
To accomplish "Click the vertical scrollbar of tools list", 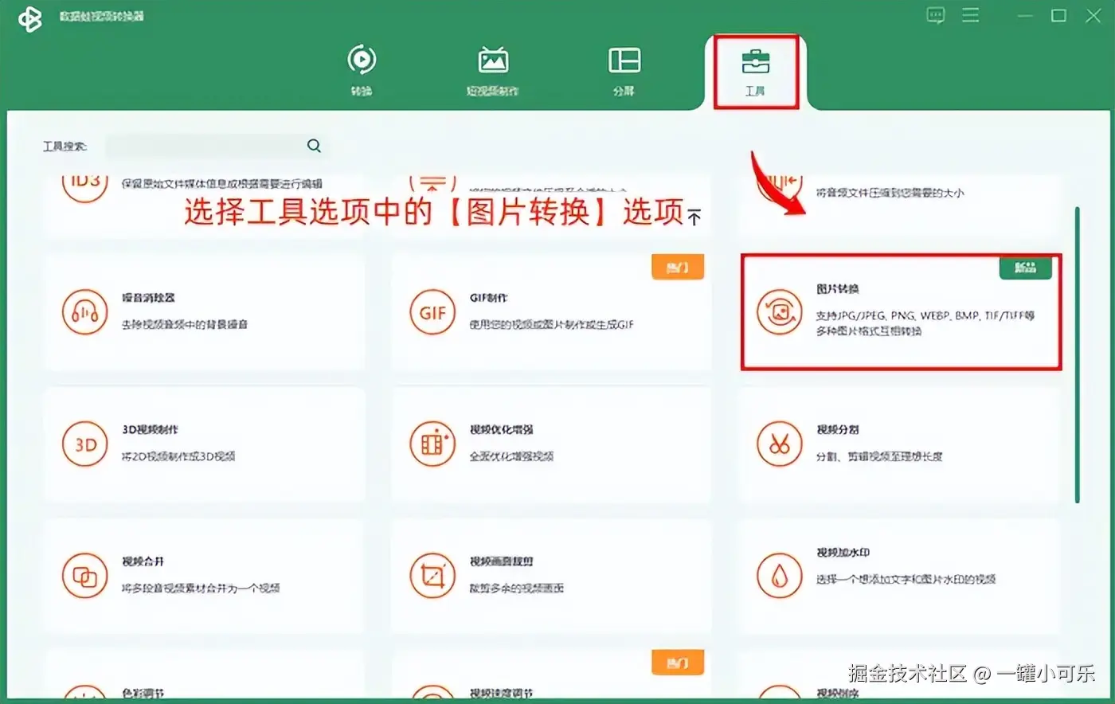I will [x=1077, y=354].
